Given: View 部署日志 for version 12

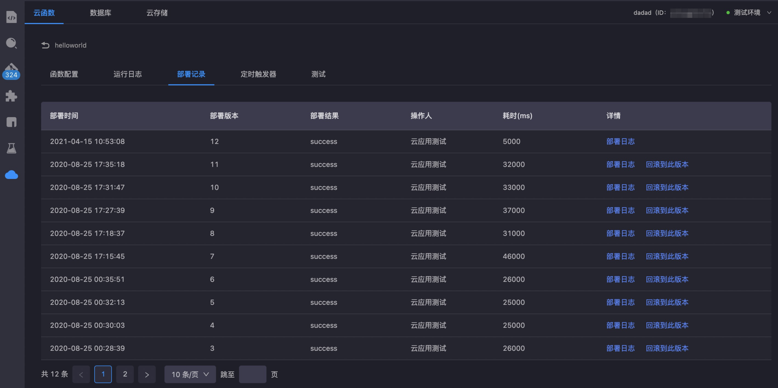Looking at the screenshot, I should coord(620,141).
